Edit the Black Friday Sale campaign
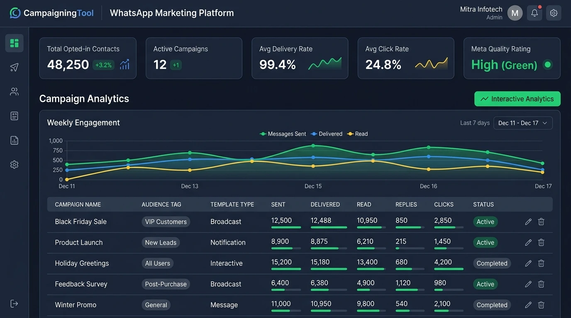Image resolution: width=571 pixels, height=318 pixels. [x=528, y=222]
